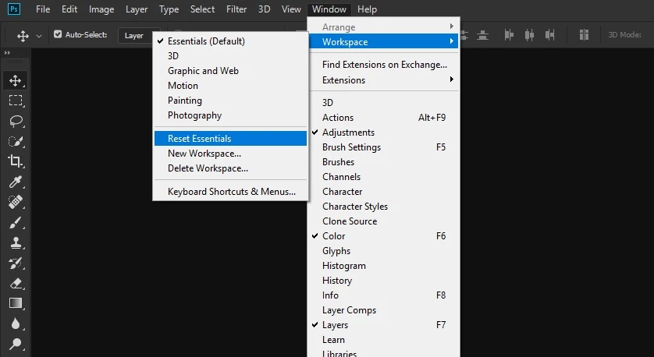Choose Reset Essentials
Image resolution: width=654 pixels, height=357 pixels.
(x=230, y=138)
